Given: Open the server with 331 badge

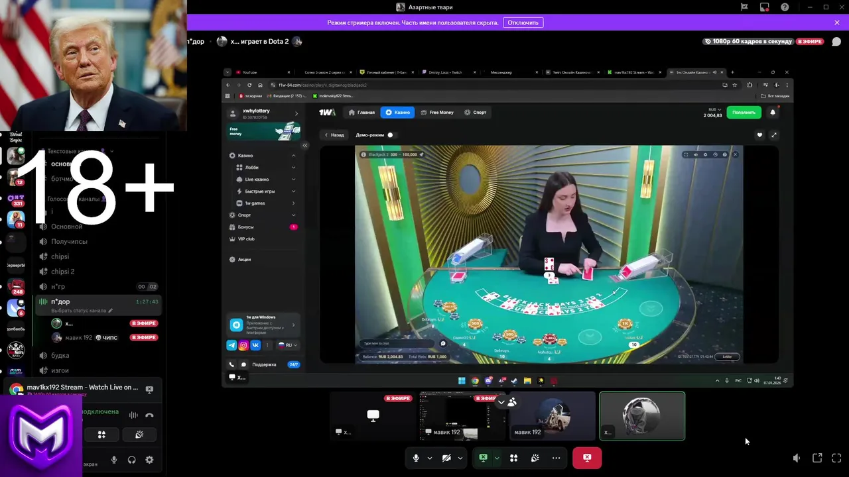Looking at the screenshot, I should 16,199.
